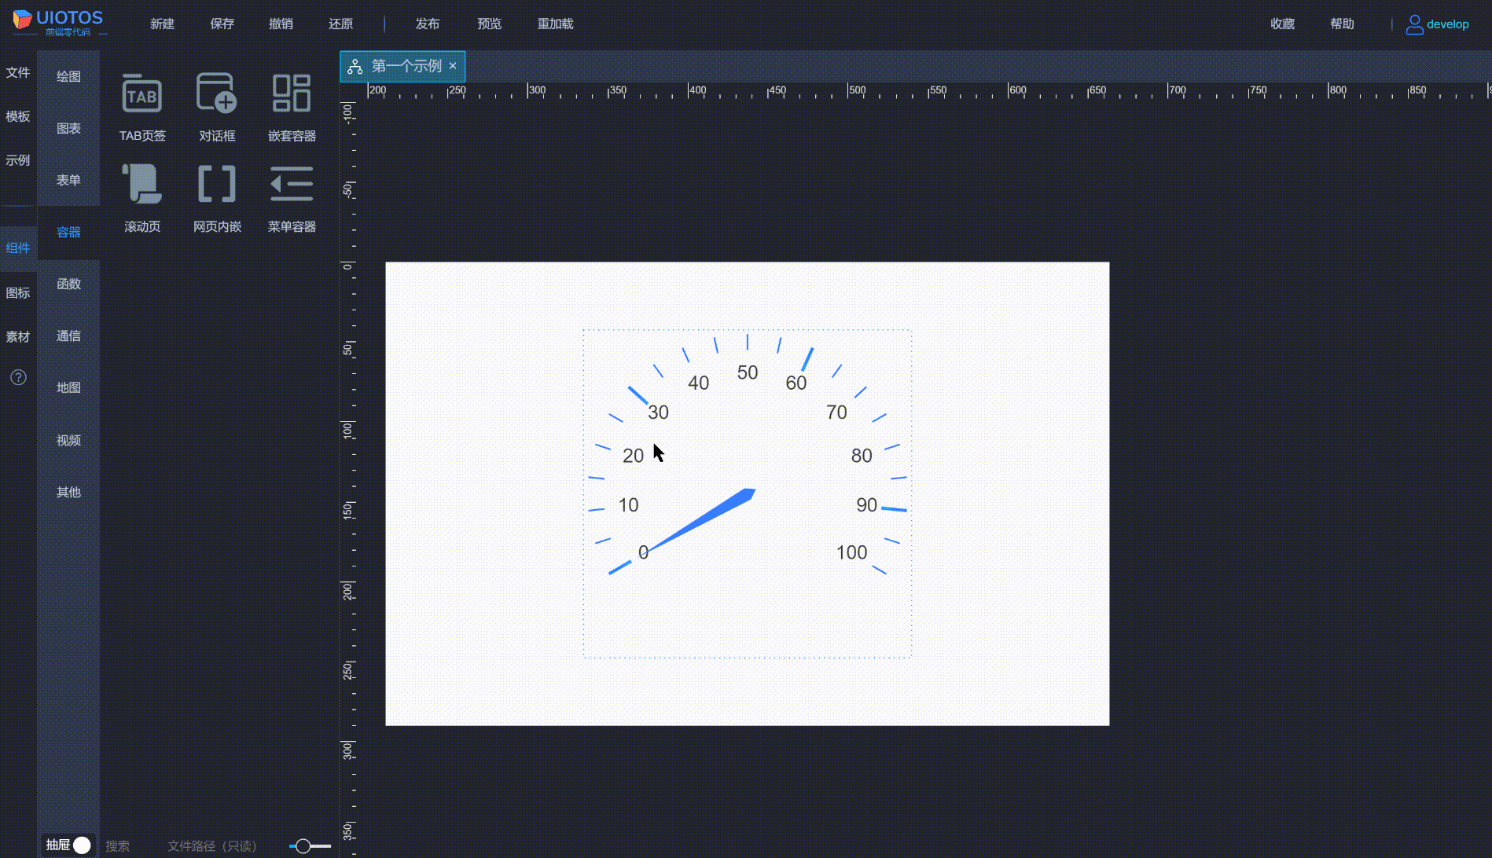Pick the 嵌套容器 component icon
Screen dimensions: 1492x858
tap(291, 96)
